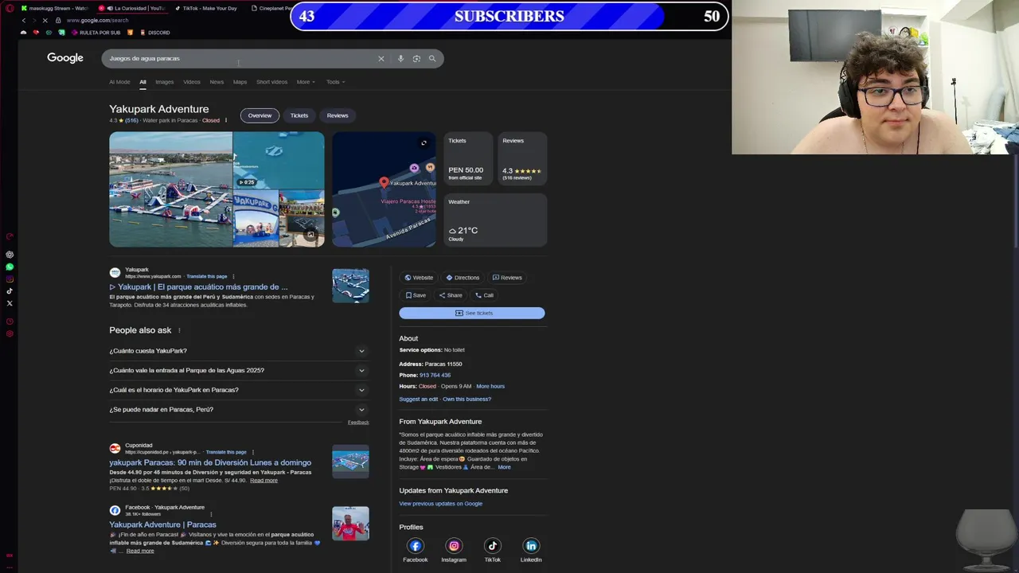Go back with the browser back arrow
Image resolution: width=1019 pixels, height=573 pixels.
[x=23, y=20]
